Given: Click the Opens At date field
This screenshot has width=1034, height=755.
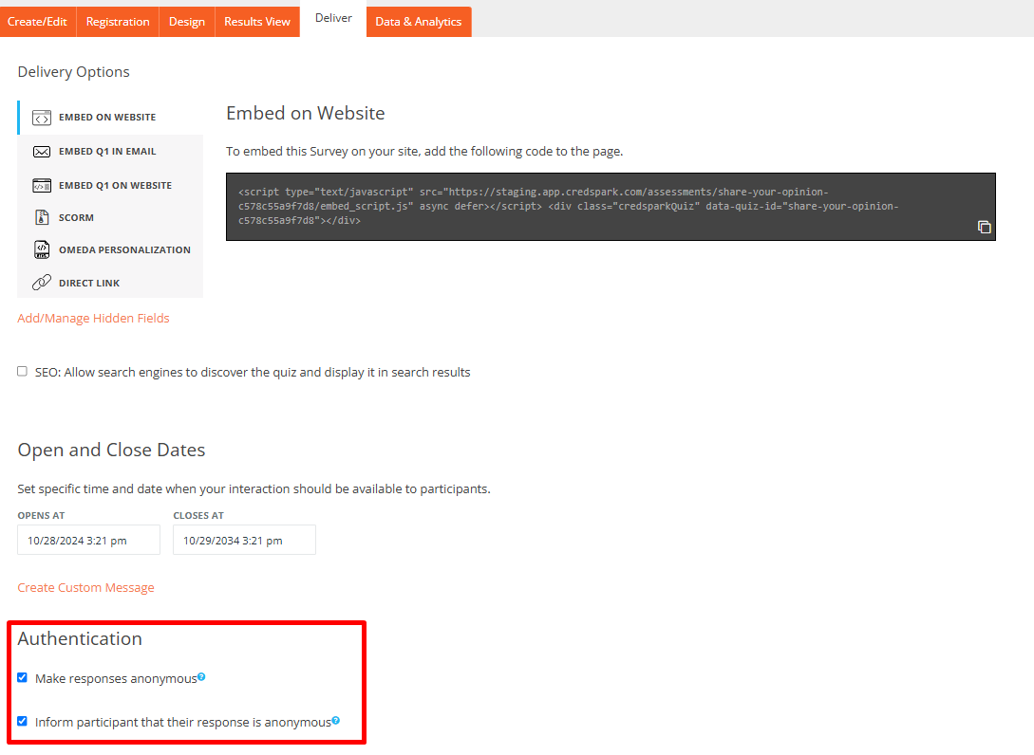Looking at the screenshot, I should point(88,541).
